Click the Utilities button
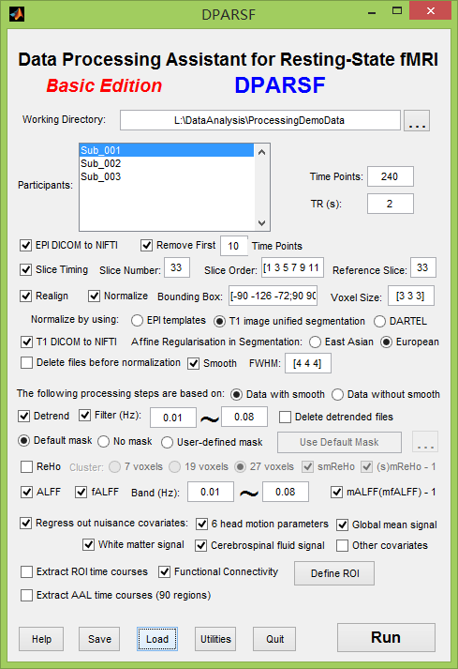The height and width of the screenshot is (669, 458). coord(215,639)
